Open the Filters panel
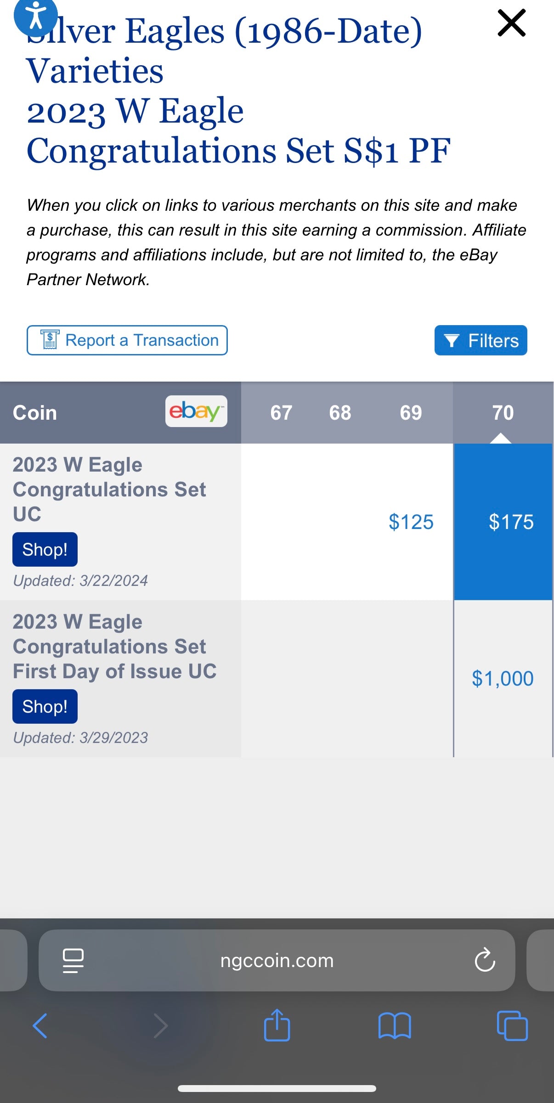 pos(481,340)
